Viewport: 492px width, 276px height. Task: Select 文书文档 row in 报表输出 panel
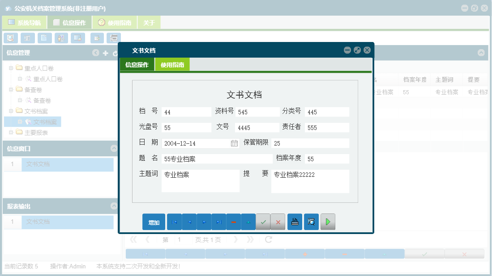tap(68, 222)
